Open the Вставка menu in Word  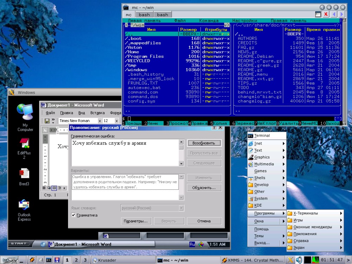point(98,113)
